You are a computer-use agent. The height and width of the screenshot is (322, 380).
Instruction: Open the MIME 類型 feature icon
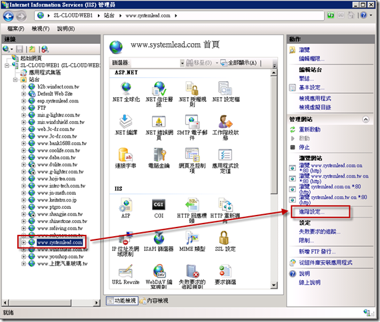tap(192, 241)
